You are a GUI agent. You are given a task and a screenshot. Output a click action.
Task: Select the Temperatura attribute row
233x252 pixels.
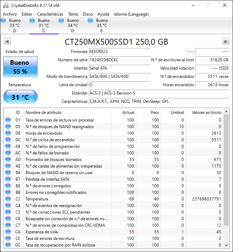click(x=114, y=199)
